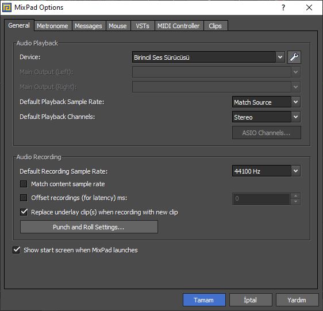Expand Default Playback Sample Rate dropdown
This screenshot has width=323, height=311.
tap(266, 102)
